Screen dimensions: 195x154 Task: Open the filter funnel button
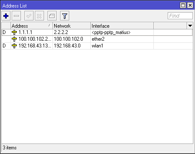(x=65, y=16)
